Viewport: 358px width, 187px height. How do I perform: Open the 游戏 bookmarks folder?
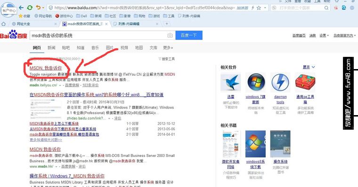click(155, 16)
